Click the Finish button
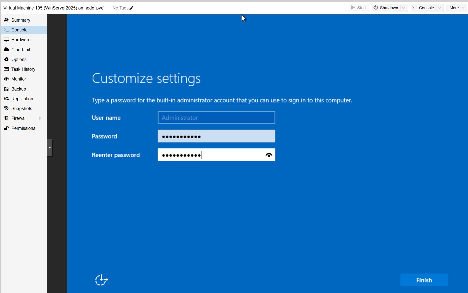 click(x=424, y=280)
